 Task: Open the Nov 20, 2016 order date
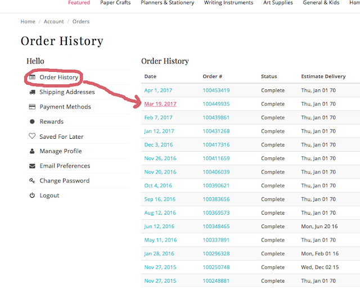coord(160,172)
